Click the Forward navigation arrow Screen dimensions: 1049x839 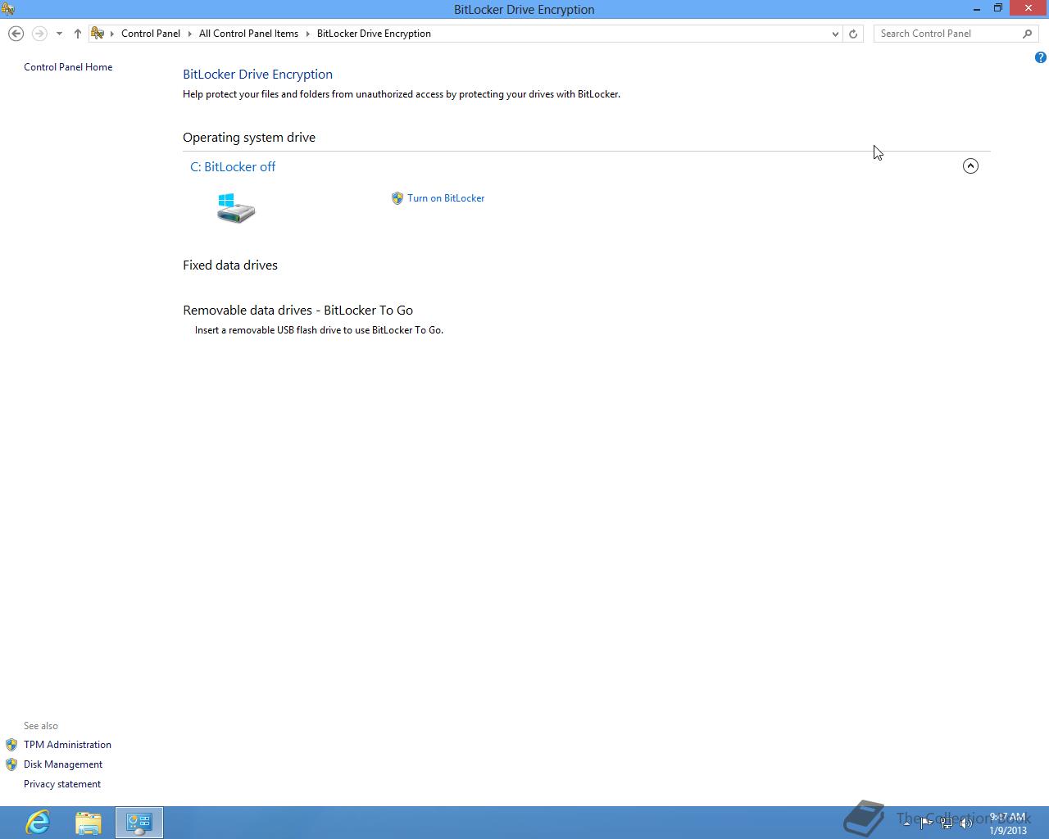39,34
